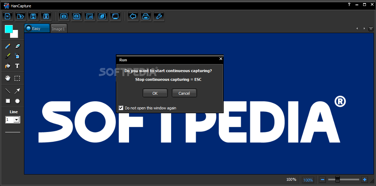Image resolution: width=376 pixels, height=186 pixels.
Task: Select the straight Line tool
Action: click(x=8, y=91)
